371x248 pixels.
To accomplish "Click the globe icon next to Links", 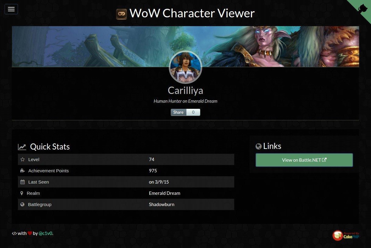I will tap(259, 146).
